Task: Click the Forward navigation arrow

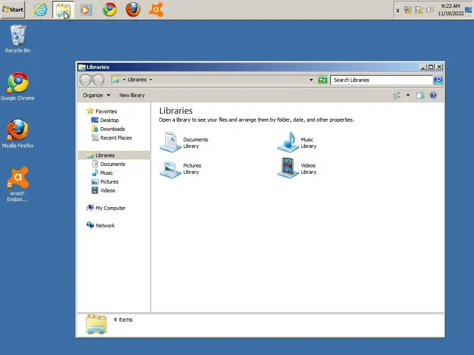Action: (x=98, y=80)
